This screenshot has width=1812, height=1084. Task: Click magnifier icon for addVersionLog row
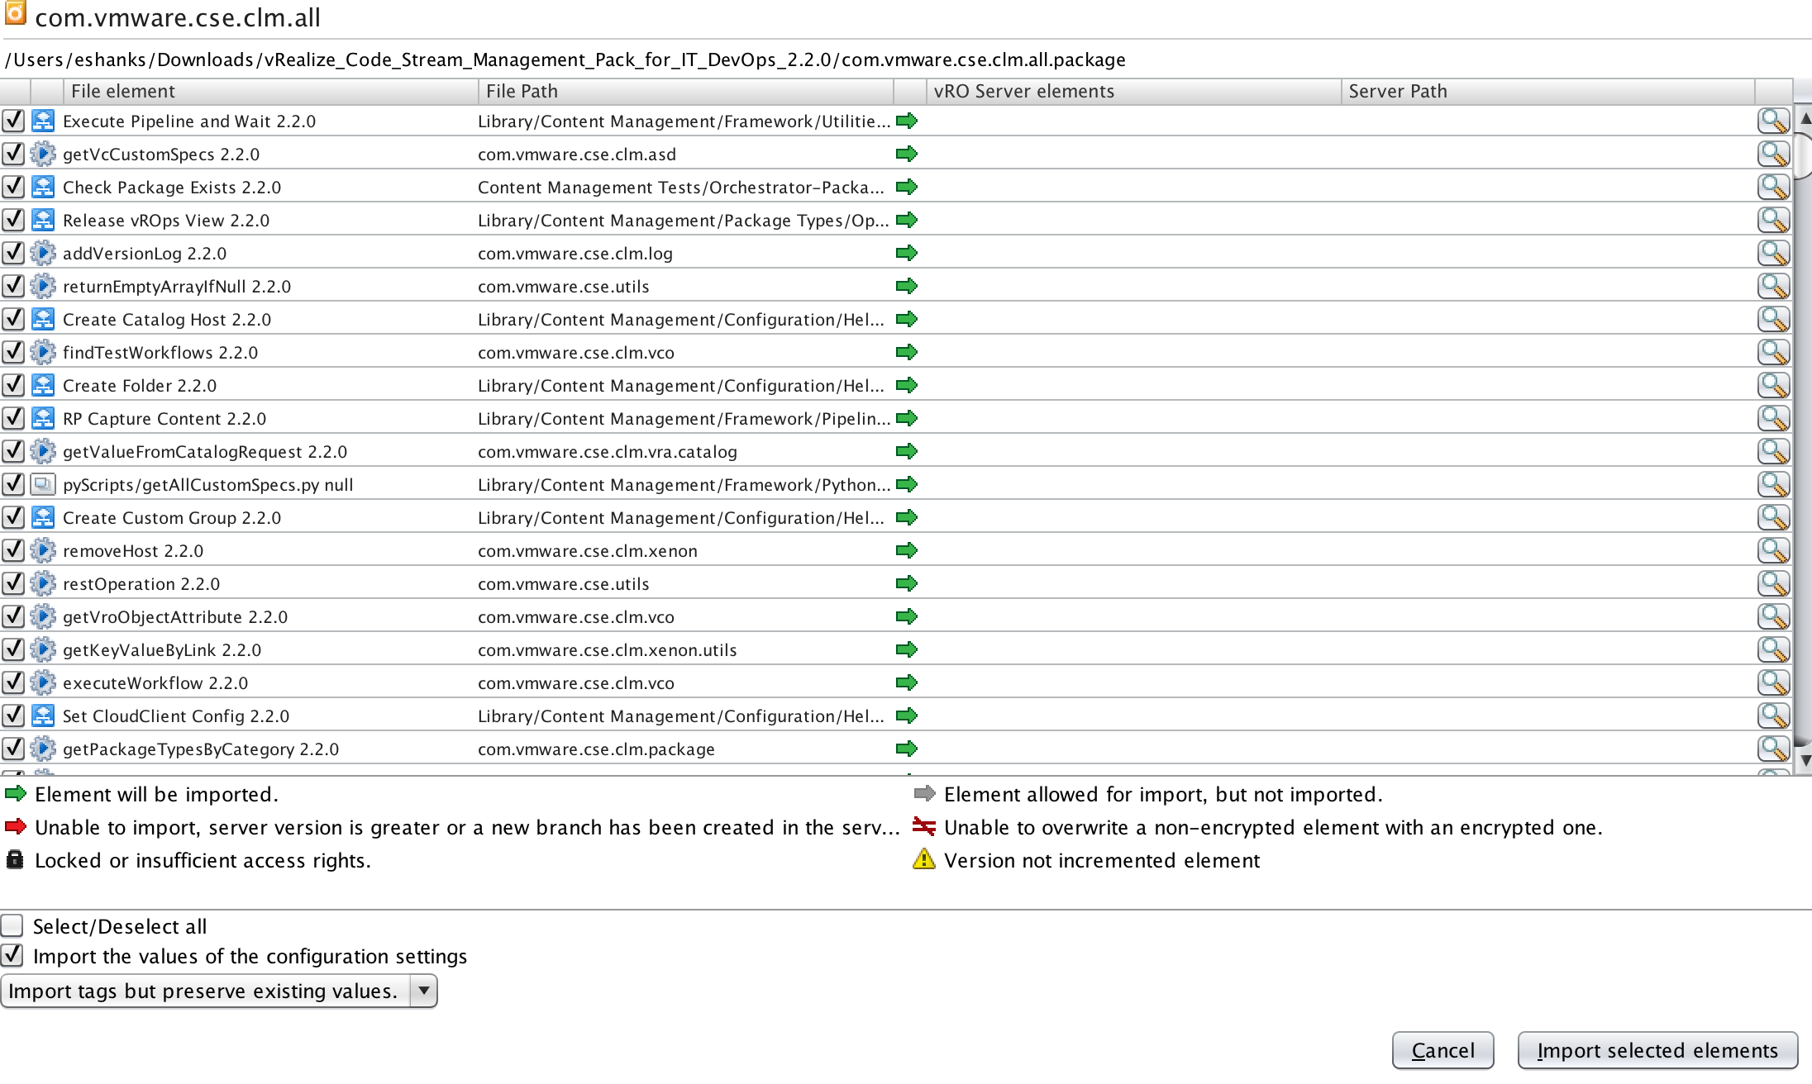coord(1773,254)
